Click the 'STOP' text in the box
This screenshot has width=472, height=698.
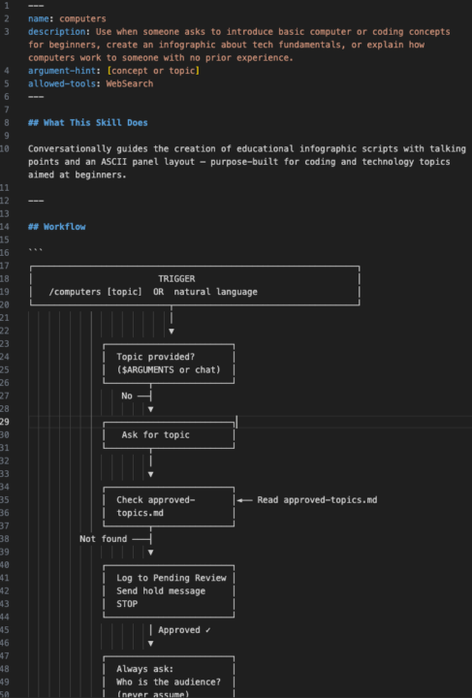tap(127, 604)
